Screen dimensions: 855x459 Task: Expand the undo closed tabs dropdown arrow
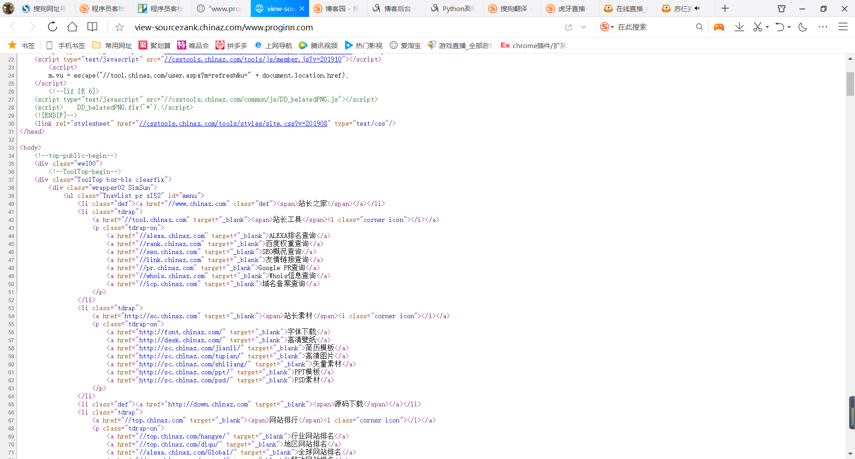[x=789, y=27]
